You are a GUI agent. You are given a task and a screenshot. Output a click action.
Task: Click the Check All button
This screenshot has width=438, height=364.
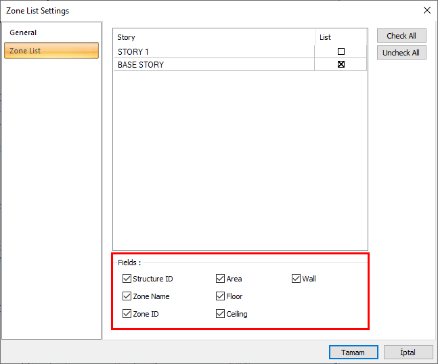401,36
